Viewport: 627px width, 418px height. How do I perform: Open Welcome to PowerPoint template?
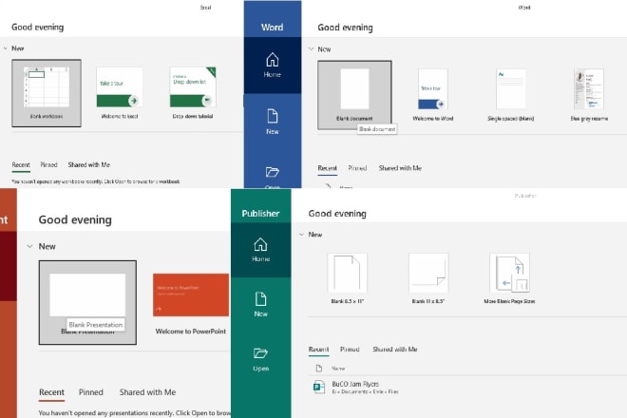click(x=191, y=303)
